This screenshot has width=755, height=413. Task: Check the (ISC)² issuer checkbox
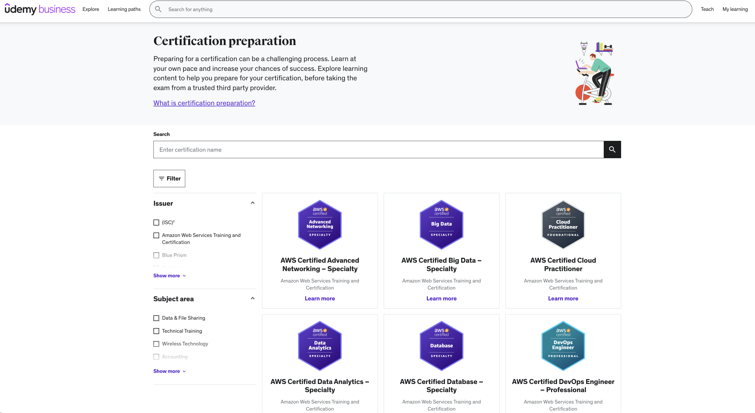[156, 222]
